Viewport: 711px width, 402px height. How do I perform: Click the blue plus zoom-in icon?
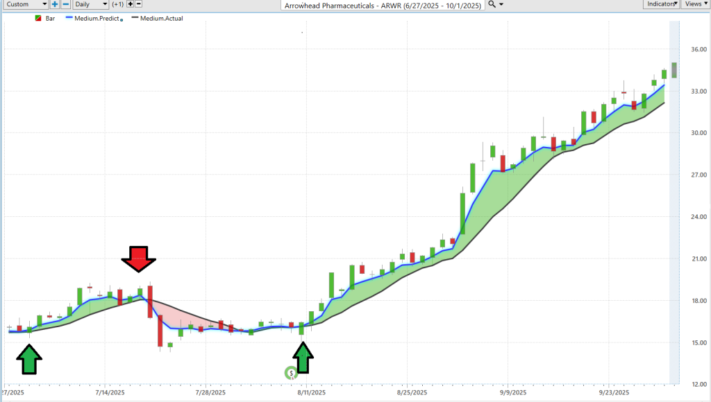(55, 4)
